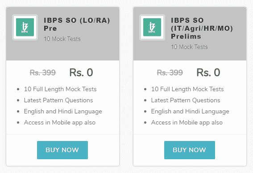Click IBPS logo on LO/RA Pre card
This screenshot has height=173, width=253.
click(x=25, y=27)
